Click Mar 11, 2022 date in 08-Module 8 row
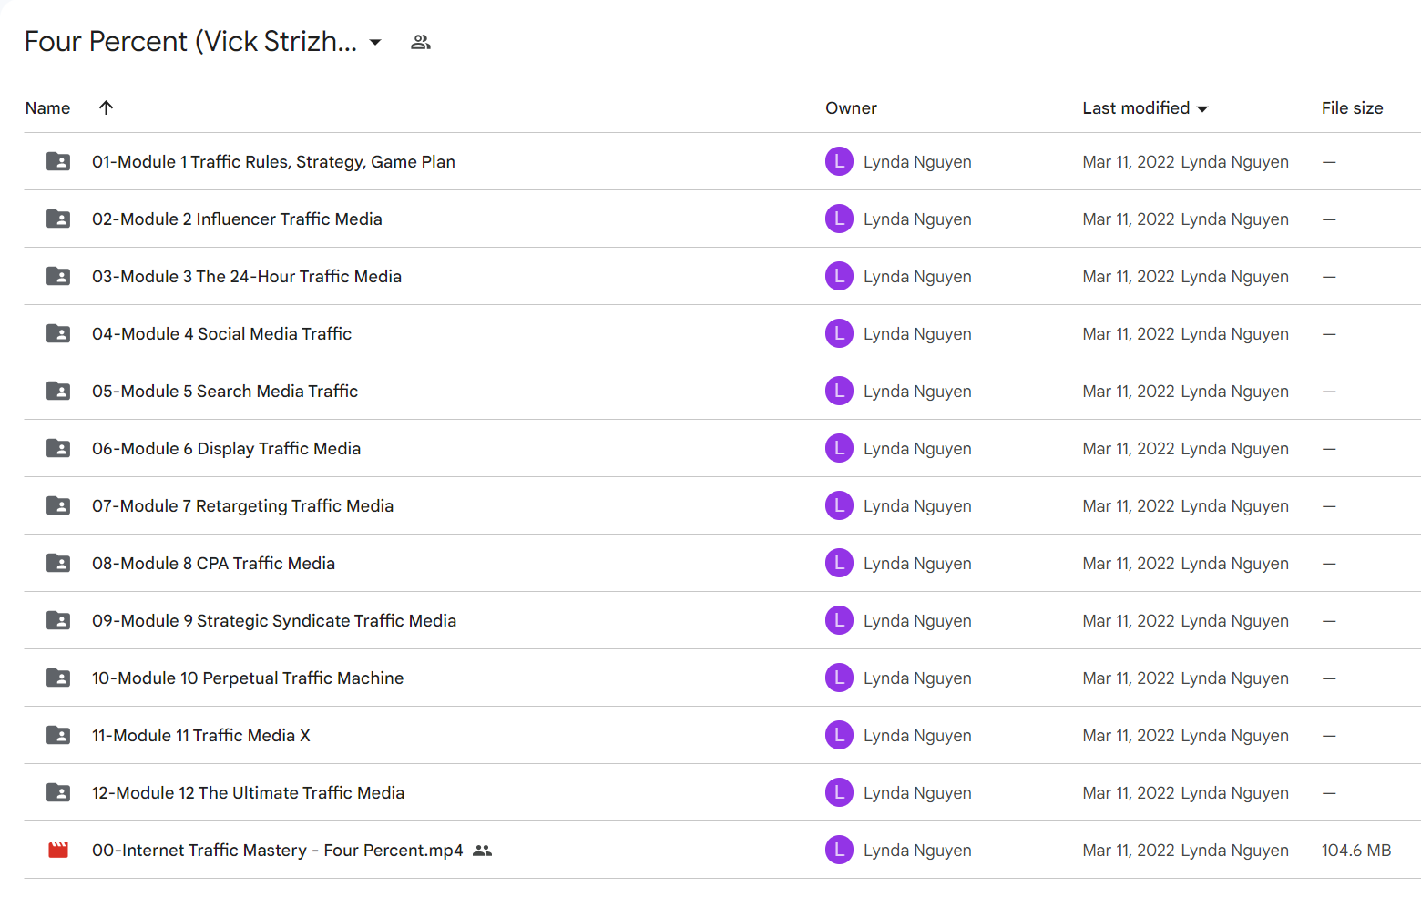This screenshot has width=1421, height=907. click(x=1128, y=564)
